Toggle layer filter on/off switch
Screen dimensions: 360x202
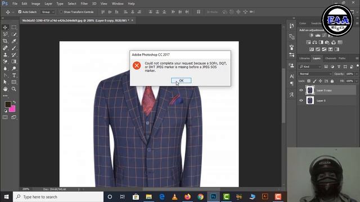click(358, 66)
